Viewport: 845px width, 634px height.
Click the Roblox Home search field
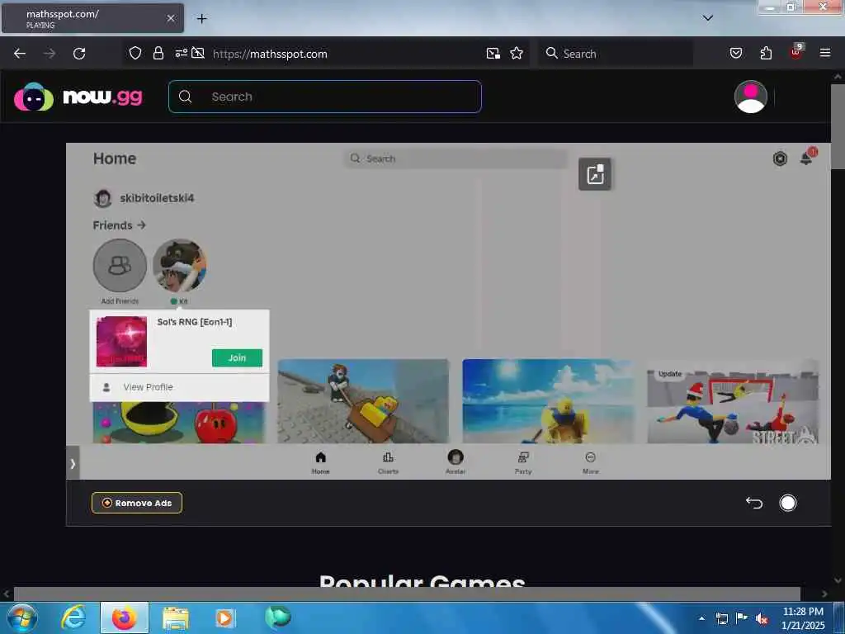point(456,158)
